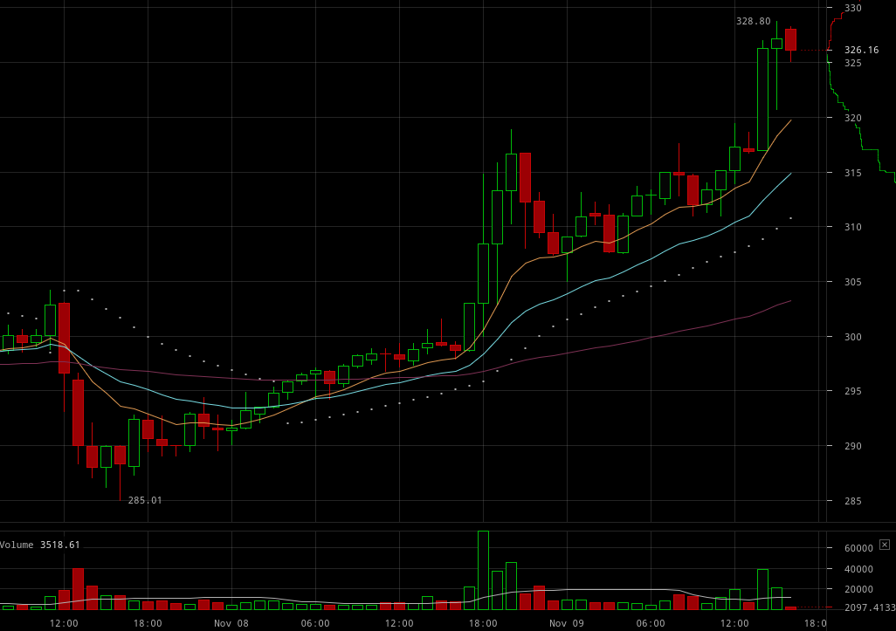The height and width of the screenshot is (631, 896).
Task: Click the 295 price axis label
Action: 852,391
